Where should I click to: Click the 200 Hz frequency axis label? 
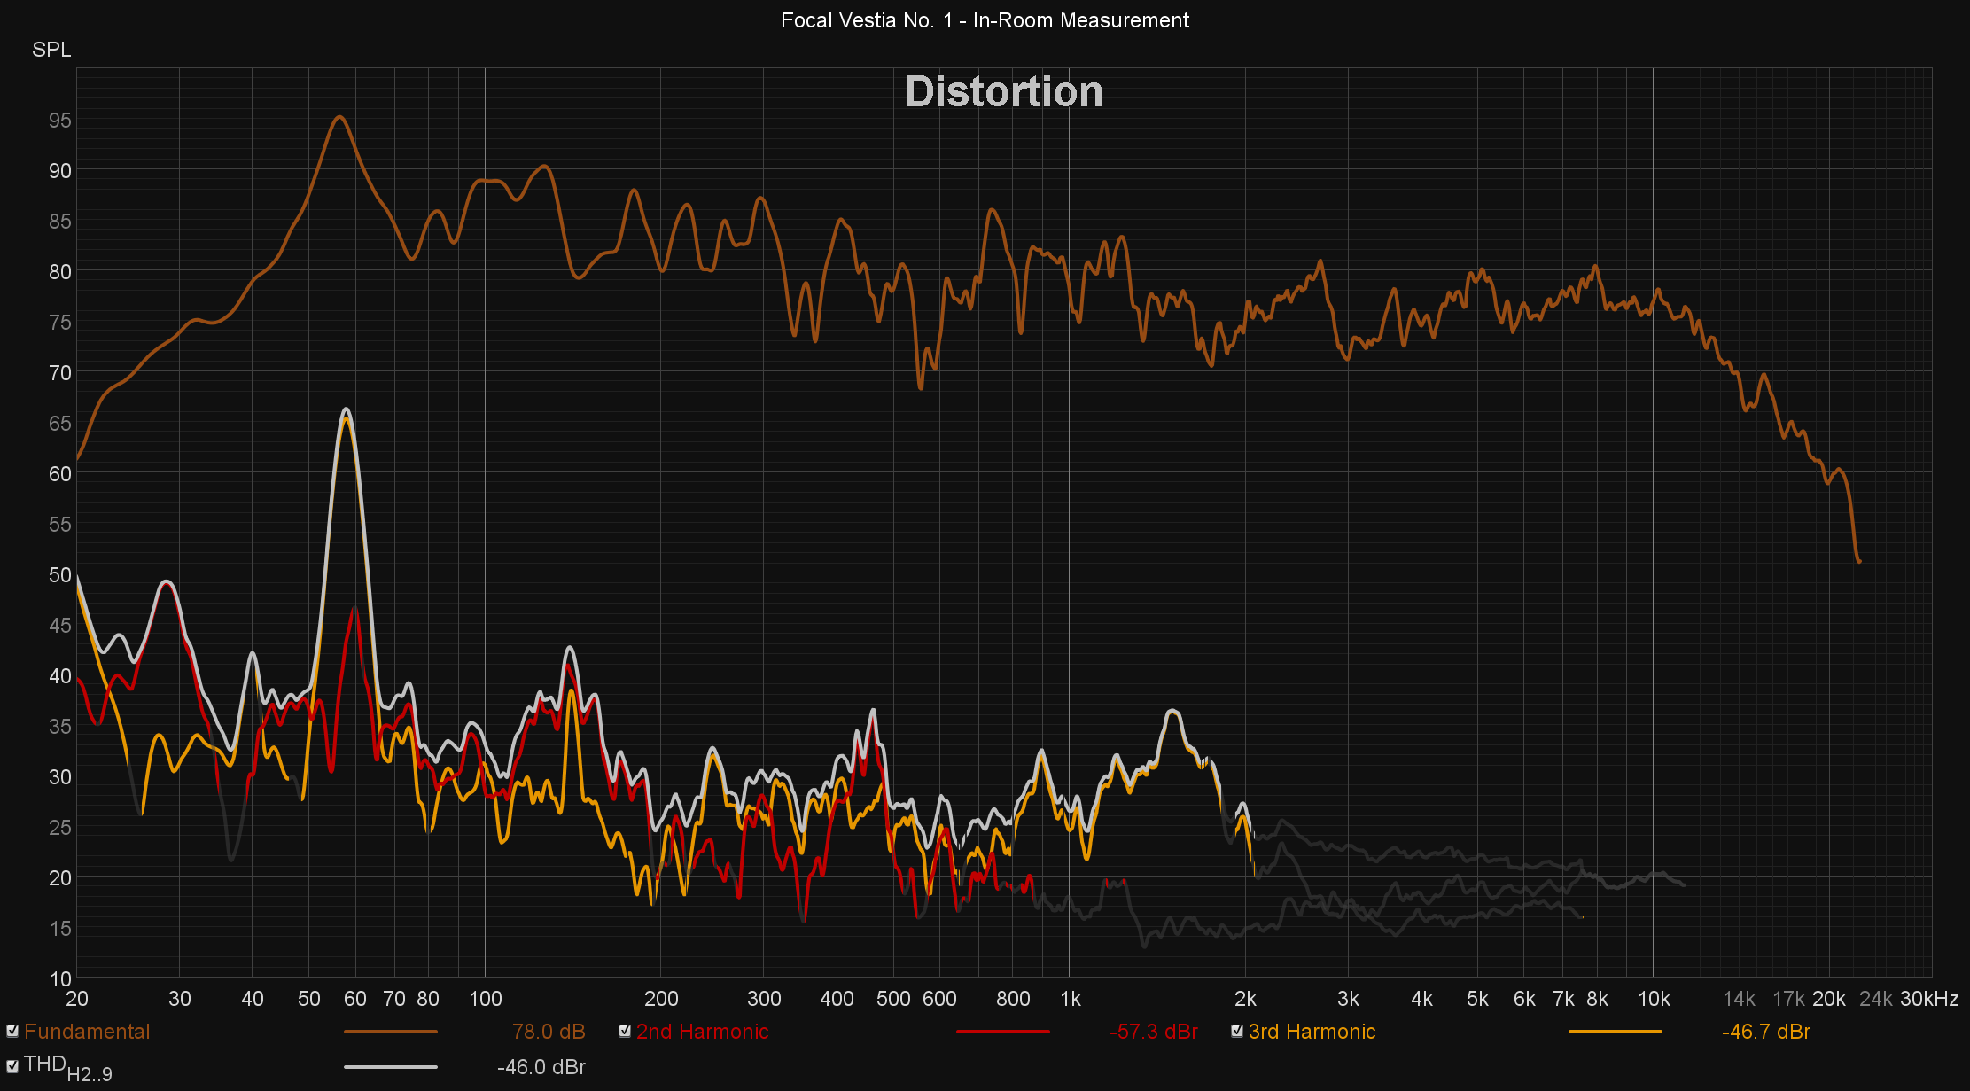pos(661,999)
